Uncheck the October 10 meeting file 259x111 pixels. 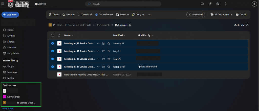(x=53, y=67)
